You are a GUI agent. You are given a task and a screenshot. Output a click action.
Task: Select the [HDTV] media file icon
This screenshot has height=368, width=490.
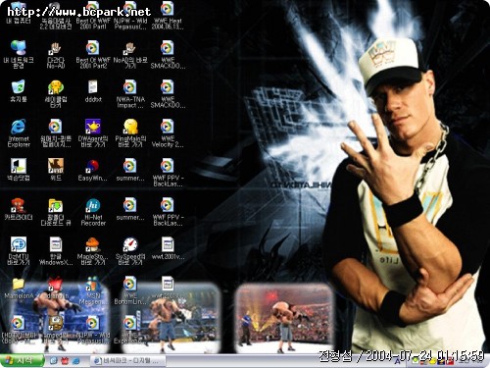[19, 329]
